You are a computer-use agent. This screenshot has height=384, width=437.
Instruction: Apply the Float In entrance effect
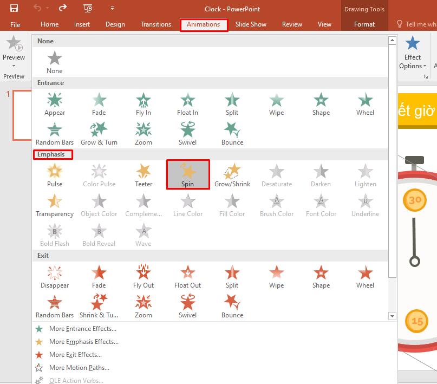187,104
